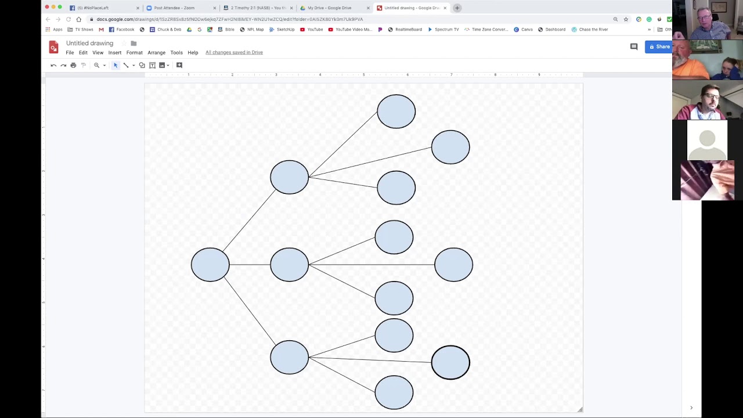Click the canvas resize handle at the page corner

pyautogui.click(x=580, y=409)
